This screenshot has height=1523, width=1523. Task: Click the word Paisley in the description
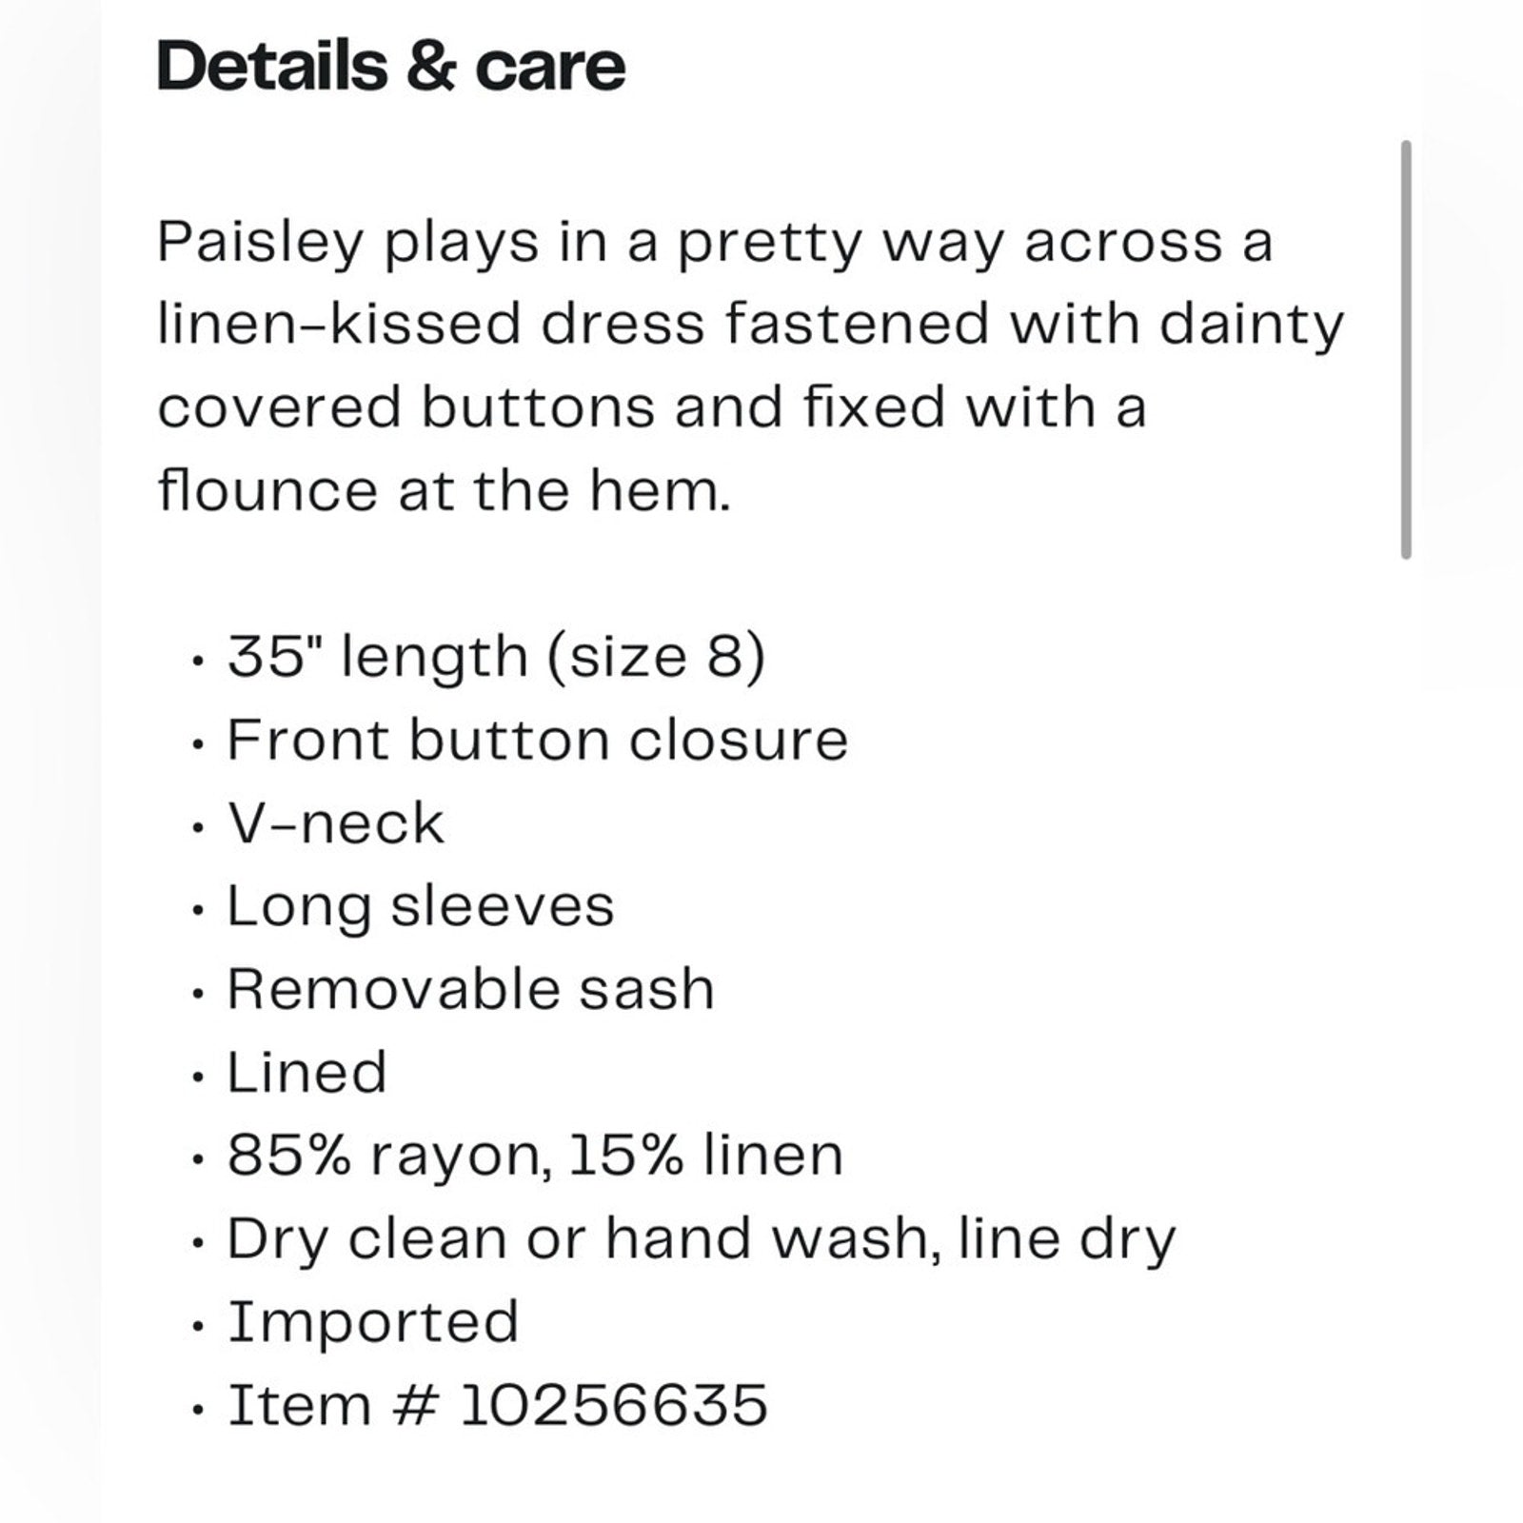click(261, 243)
